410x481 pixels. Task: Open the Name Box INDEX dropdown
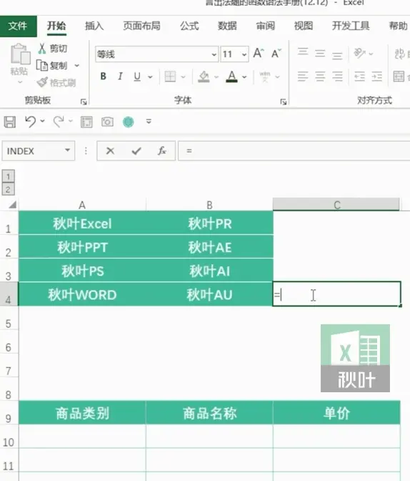67,150
